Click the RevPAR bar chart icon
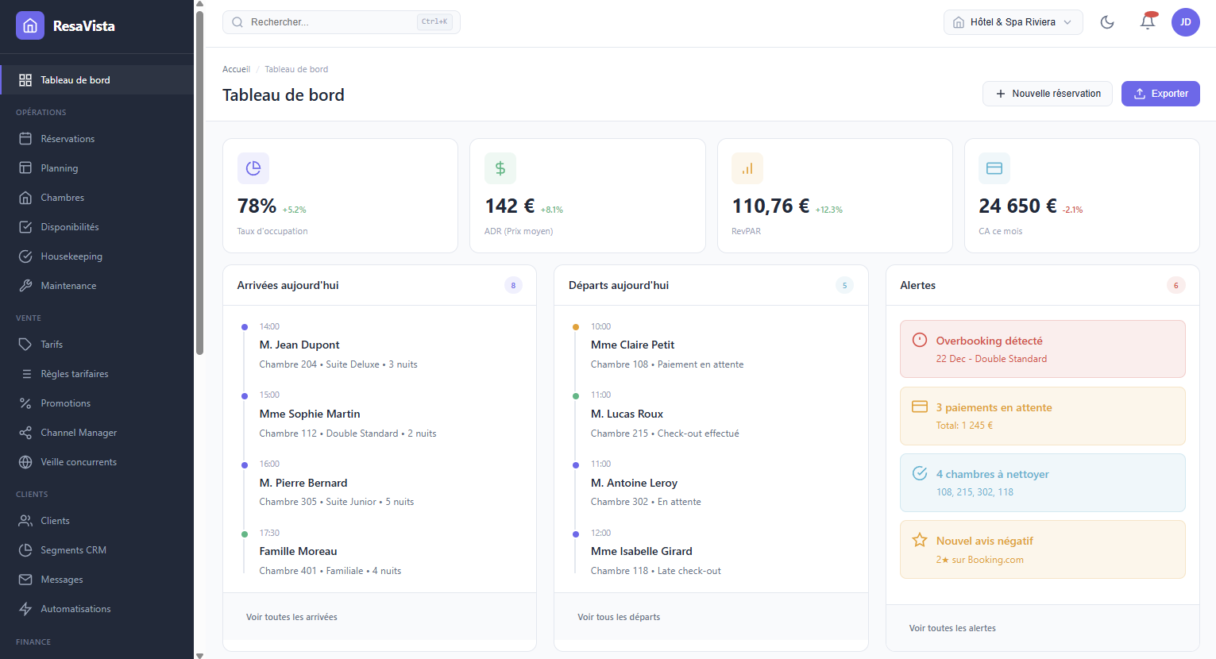 point(747,168)
